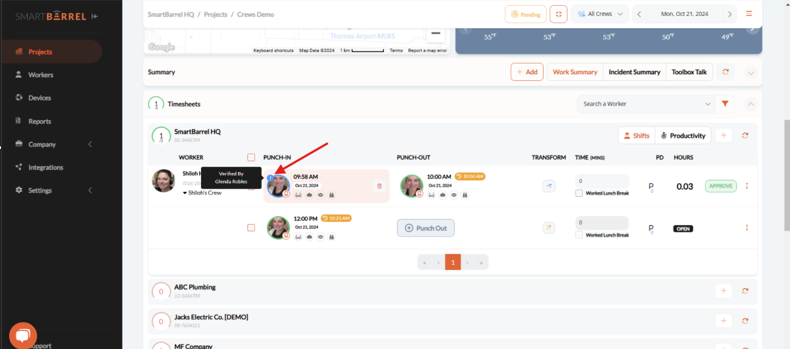Collapse the sidebar next to SmartBarrel logo
This screenshot has height=349, width=790.
(95, 16)
